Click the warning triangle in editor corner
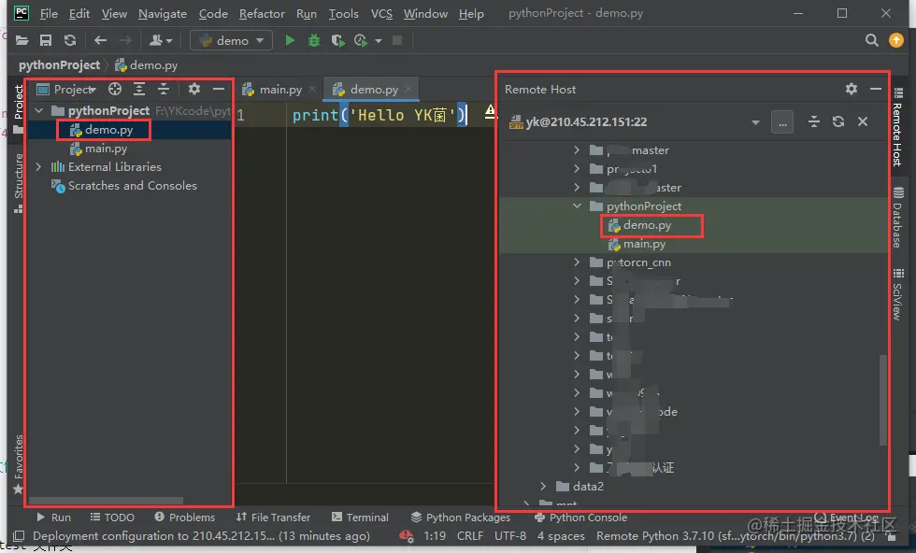 pos(490,111)
